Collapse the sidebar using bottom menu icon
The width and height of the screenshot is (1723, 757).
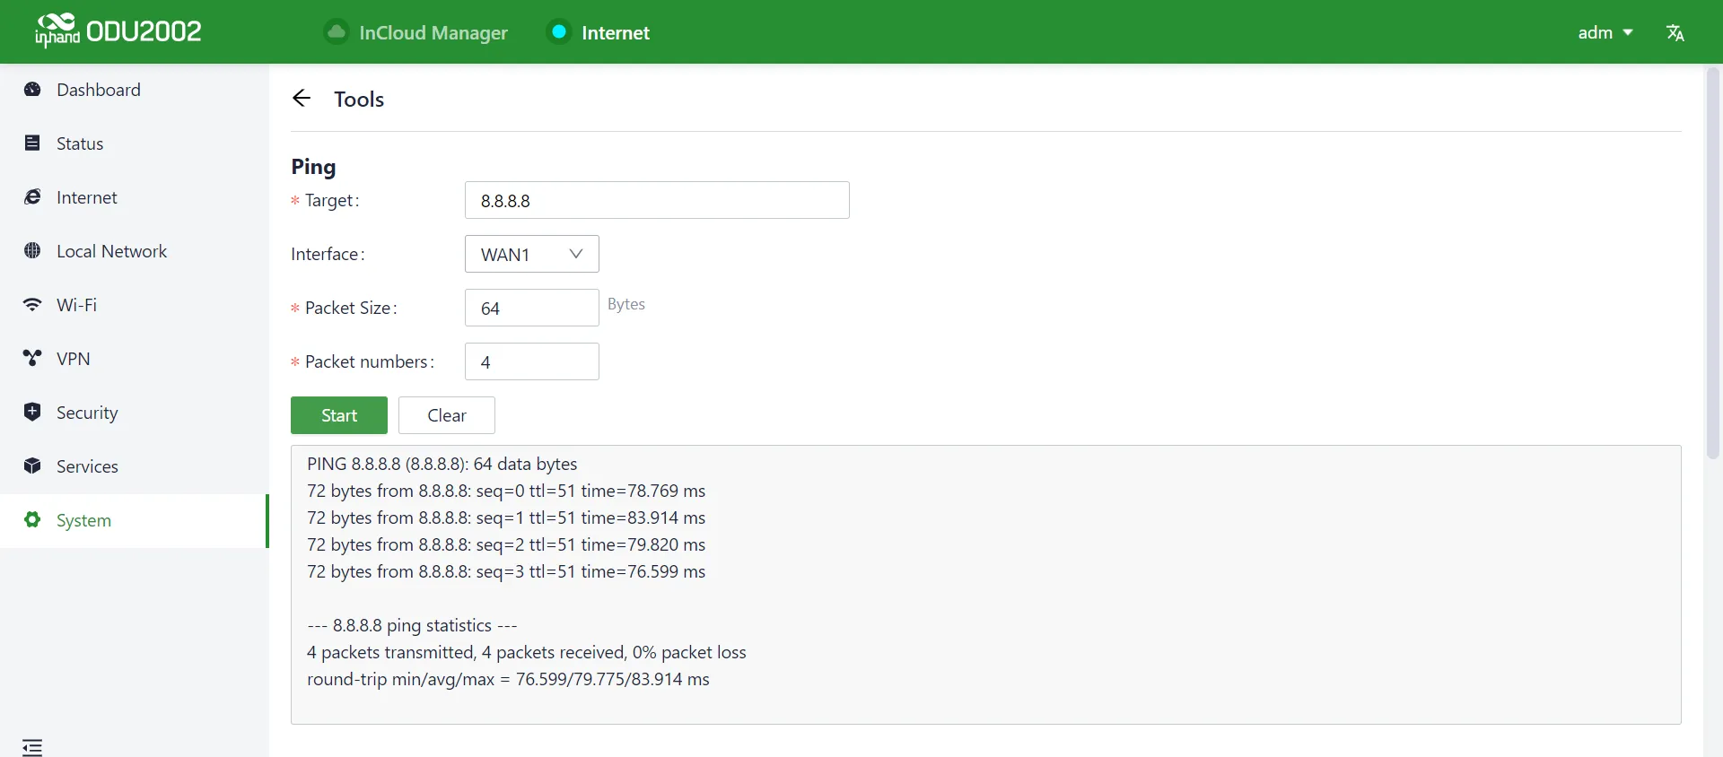(x=32, y=747)
